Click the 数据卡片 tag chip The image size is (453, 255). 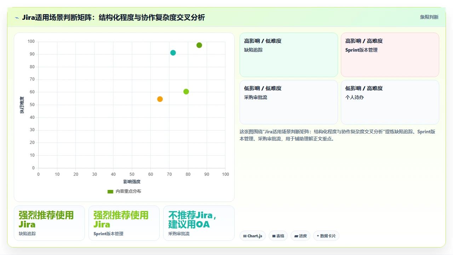[326, 236]
